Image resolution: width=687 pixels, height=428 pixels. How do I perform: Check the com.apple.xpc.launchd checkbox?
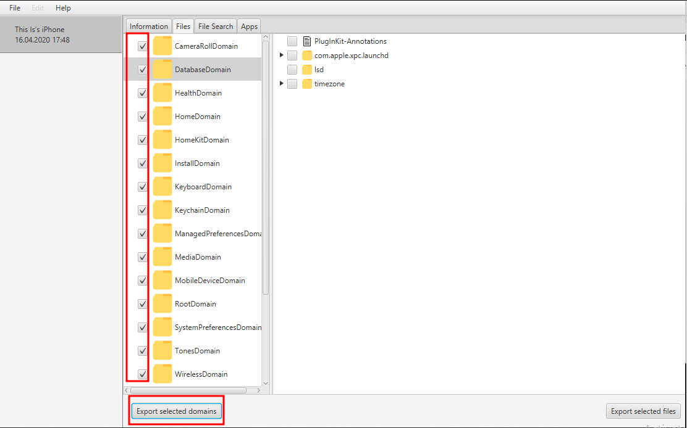(x=292, y=56)
